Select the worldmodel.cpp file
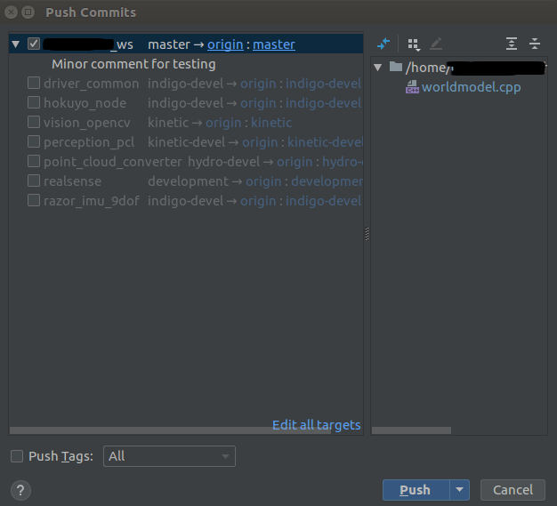The height and width of the screenshot is (506, 557). pyautogui.click(x=471, y=87)
